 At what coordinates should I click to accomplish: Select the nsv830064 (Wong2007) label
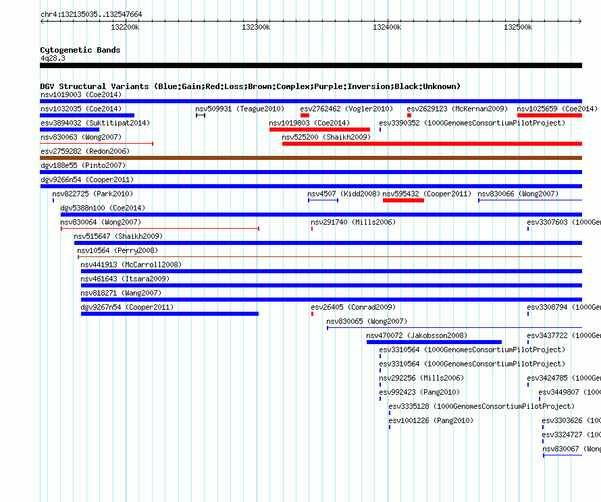tap(101, 222)
